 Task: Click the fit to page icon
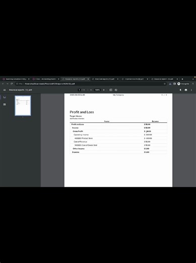(111, 90)
